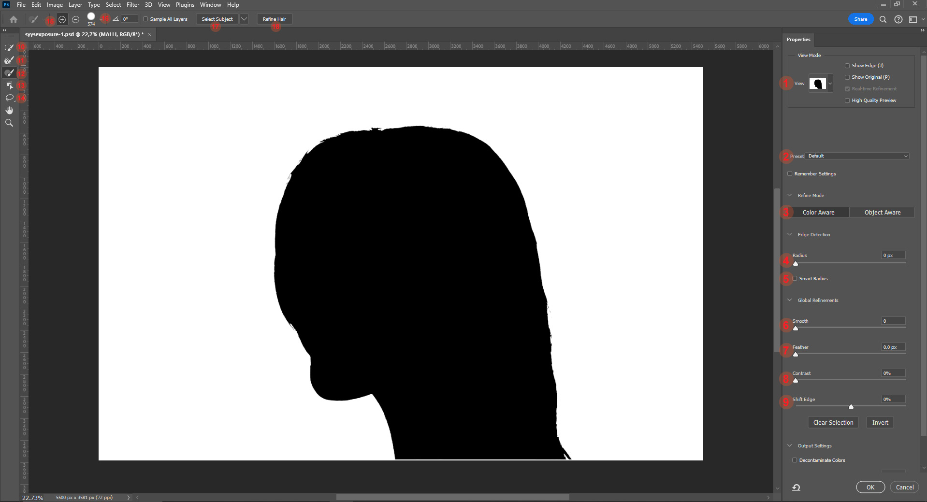927x502 pixels.
Task: Open the Select menu
Action: coord(113,5)
